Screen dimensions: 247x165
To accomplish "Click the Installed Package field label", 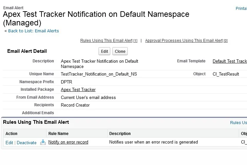I will 37,89.
